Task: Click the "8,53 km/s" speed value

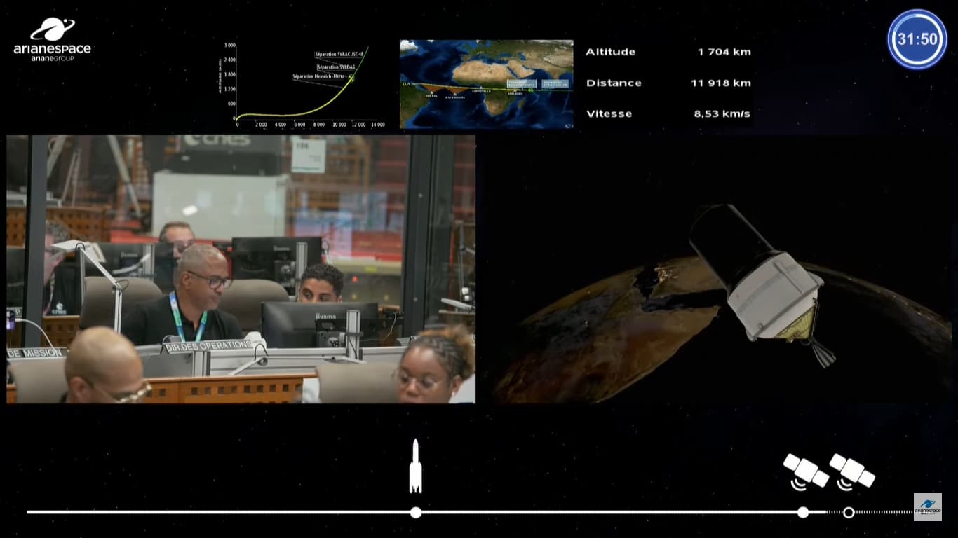Action: [x=722, y=113]
